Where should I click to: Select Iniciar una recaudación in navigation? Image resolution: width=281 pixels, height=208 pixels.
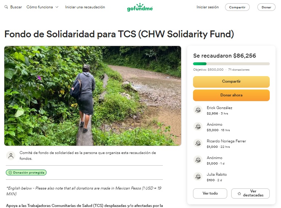[x=85, y=7]
